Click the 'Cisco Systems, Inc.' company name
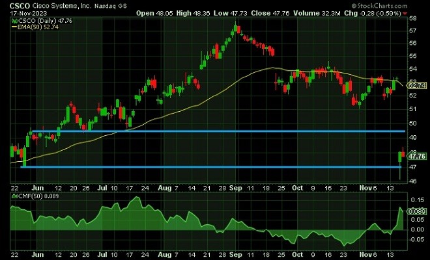Viewport: 430px width, 260px height. pyautogui.click(x=61, y=6)
